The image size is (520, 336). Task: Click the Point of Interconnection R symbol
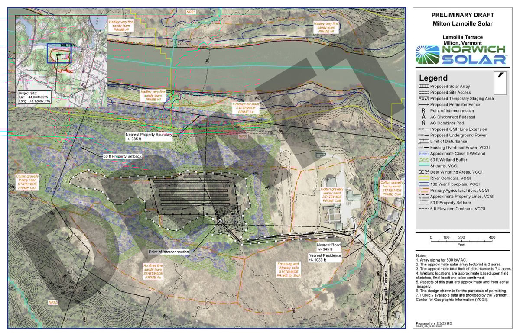[423, 111]
